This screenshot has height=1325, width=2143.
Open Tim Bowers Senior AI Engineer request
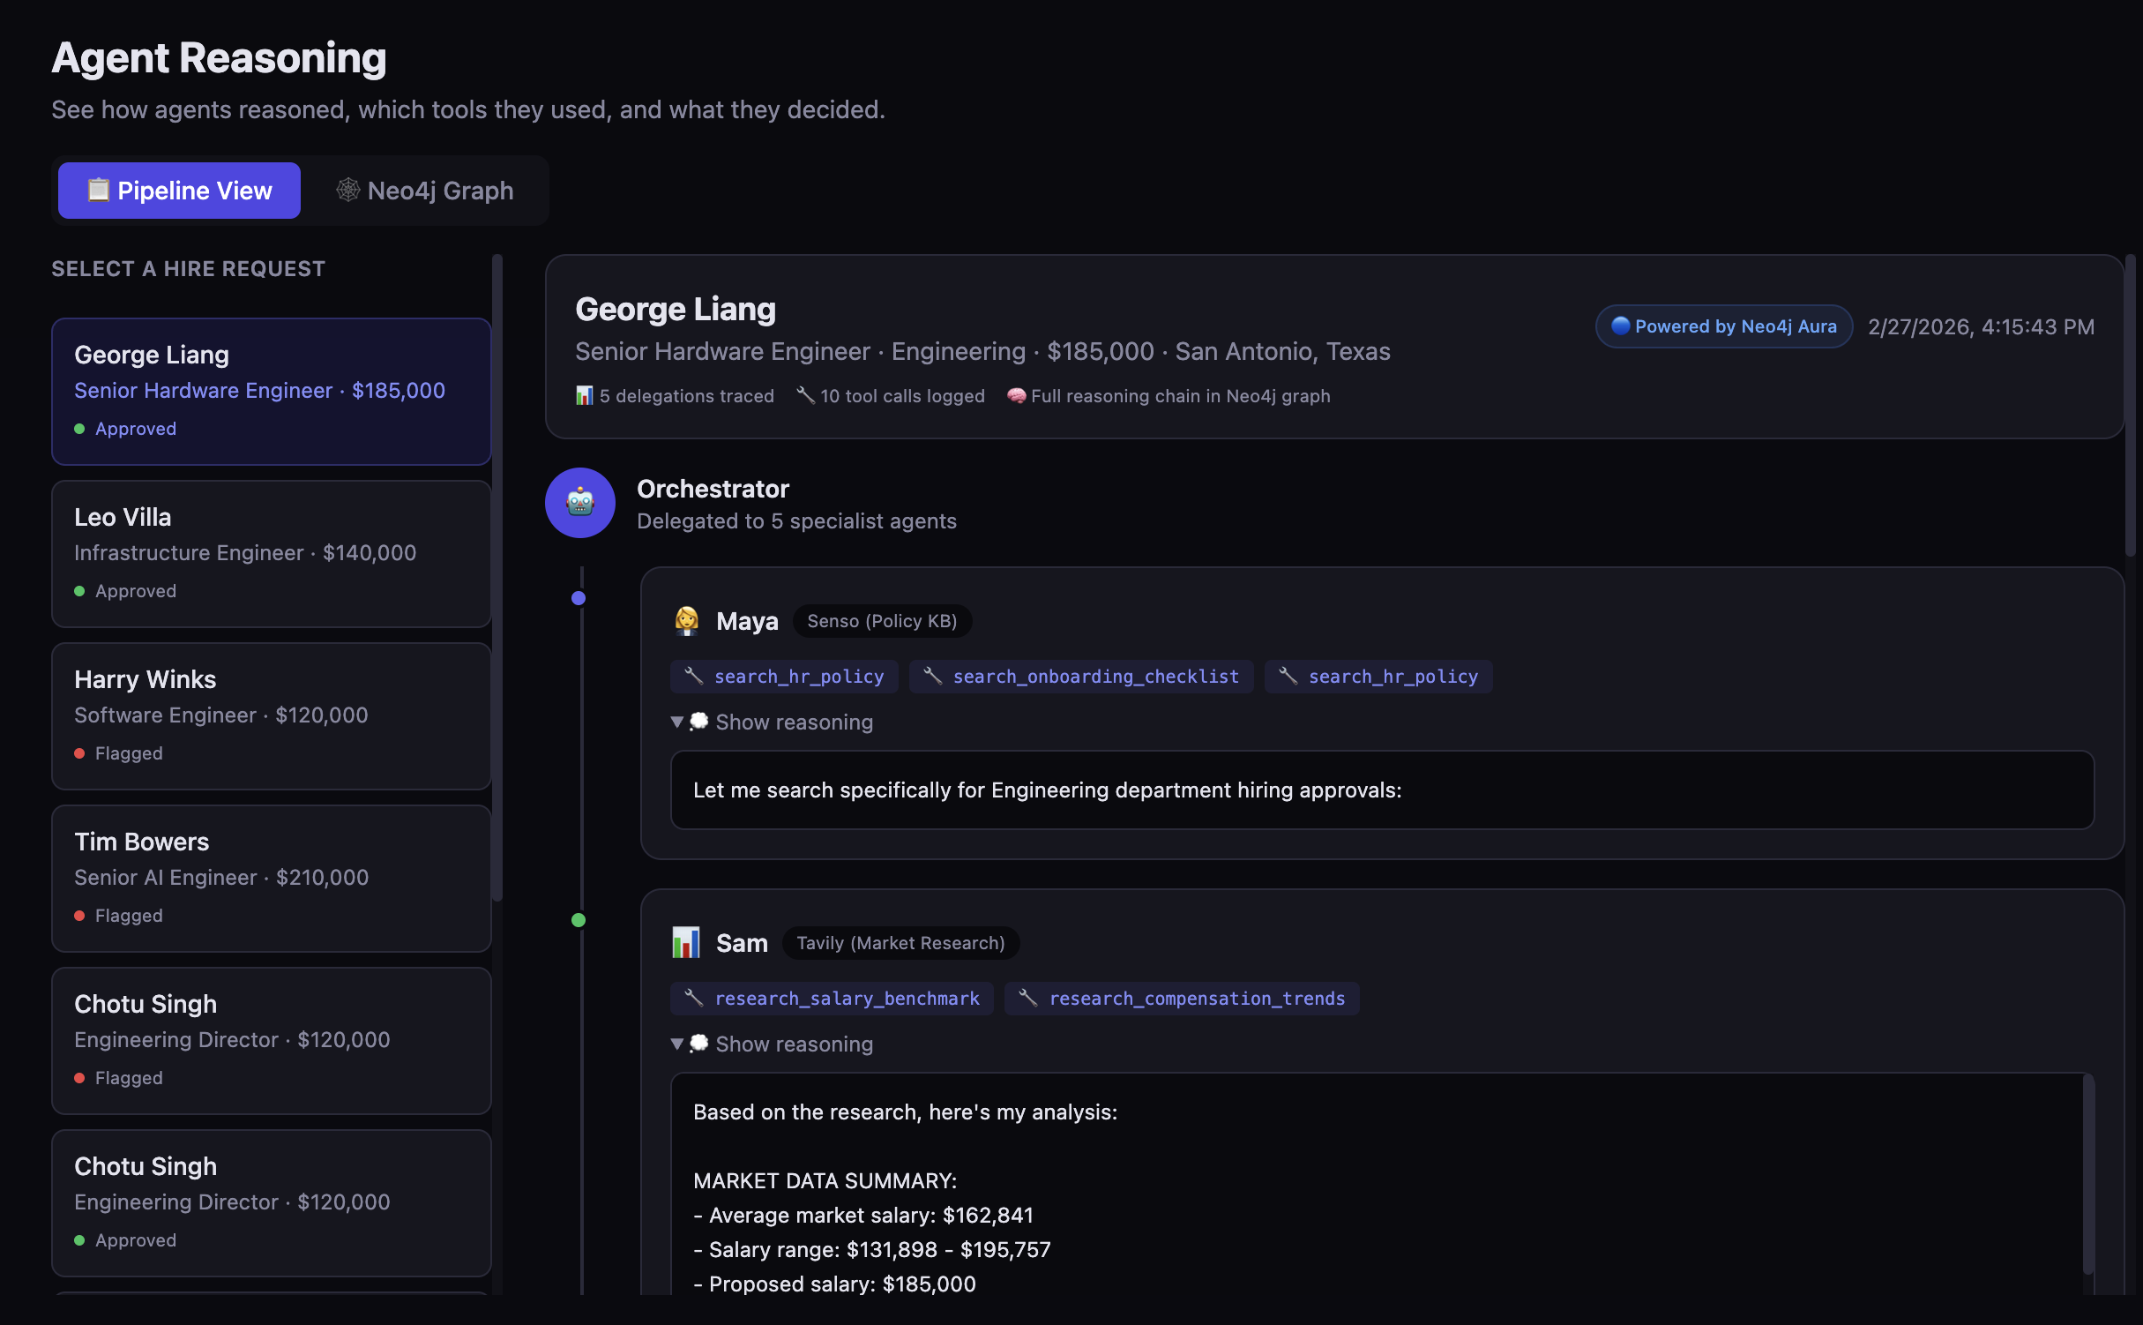pyautogui.click(x=271, y=878)
